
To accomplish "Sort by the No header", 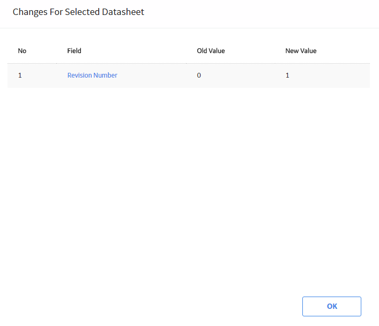I will pyautogui.click(x=22, y=51).
